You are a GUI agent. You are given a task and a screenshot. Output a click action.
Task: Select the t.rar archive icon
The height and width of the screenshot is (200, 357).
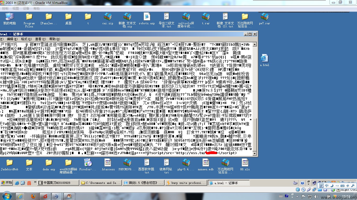pos(206,19)
